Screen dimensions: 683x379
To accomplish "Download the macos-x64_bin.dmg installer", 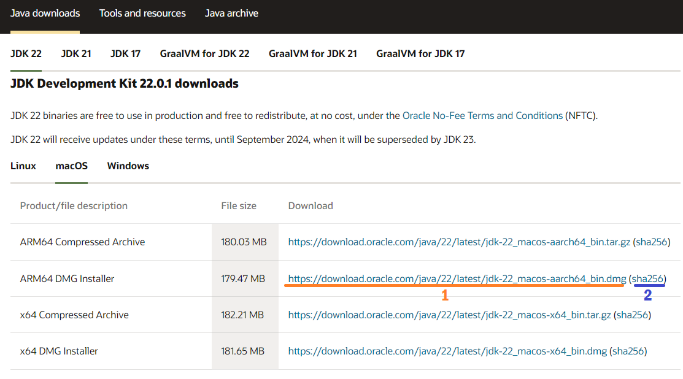I will [x=447, y=351].
